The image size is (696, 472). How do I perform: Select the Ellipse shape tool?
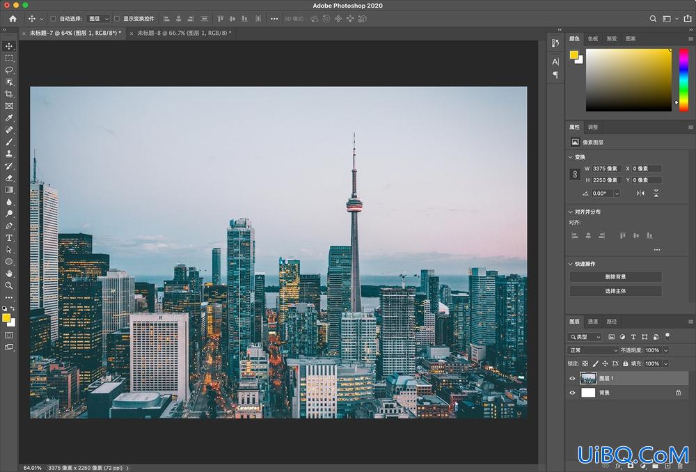coord(9,262)
